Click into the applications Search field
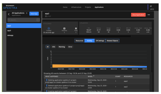This screenshot has width=161, height=94. 24,20
